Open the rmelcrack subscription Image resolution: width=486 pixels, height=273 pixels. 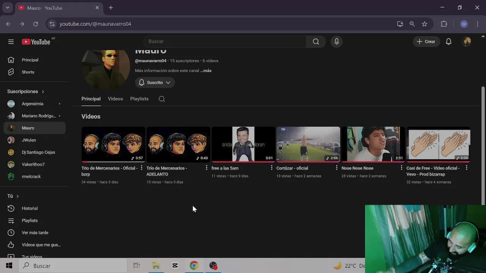coord(35,176)
